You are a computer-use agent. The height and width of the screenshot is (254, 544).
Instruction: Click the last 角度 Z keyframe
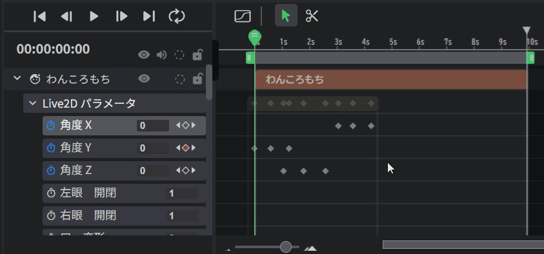coord(325,171)
